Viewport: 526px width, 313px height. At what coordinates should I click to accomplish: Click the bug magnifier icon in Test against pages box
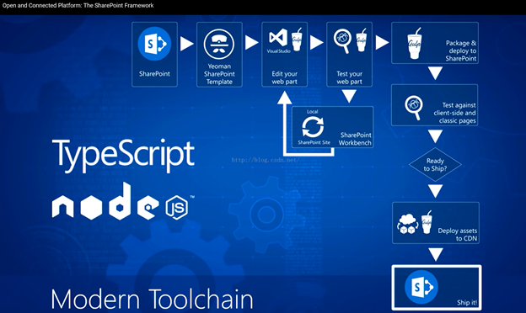click(x=413, y=108)
